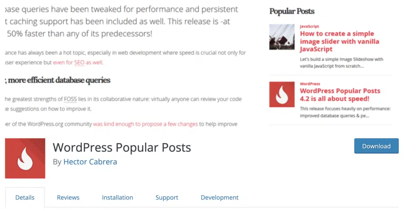The height and width of the screenshot is (212, 405).
Task: Open the Installation tab
Action: pyautogui.click(x=117, y=197)
